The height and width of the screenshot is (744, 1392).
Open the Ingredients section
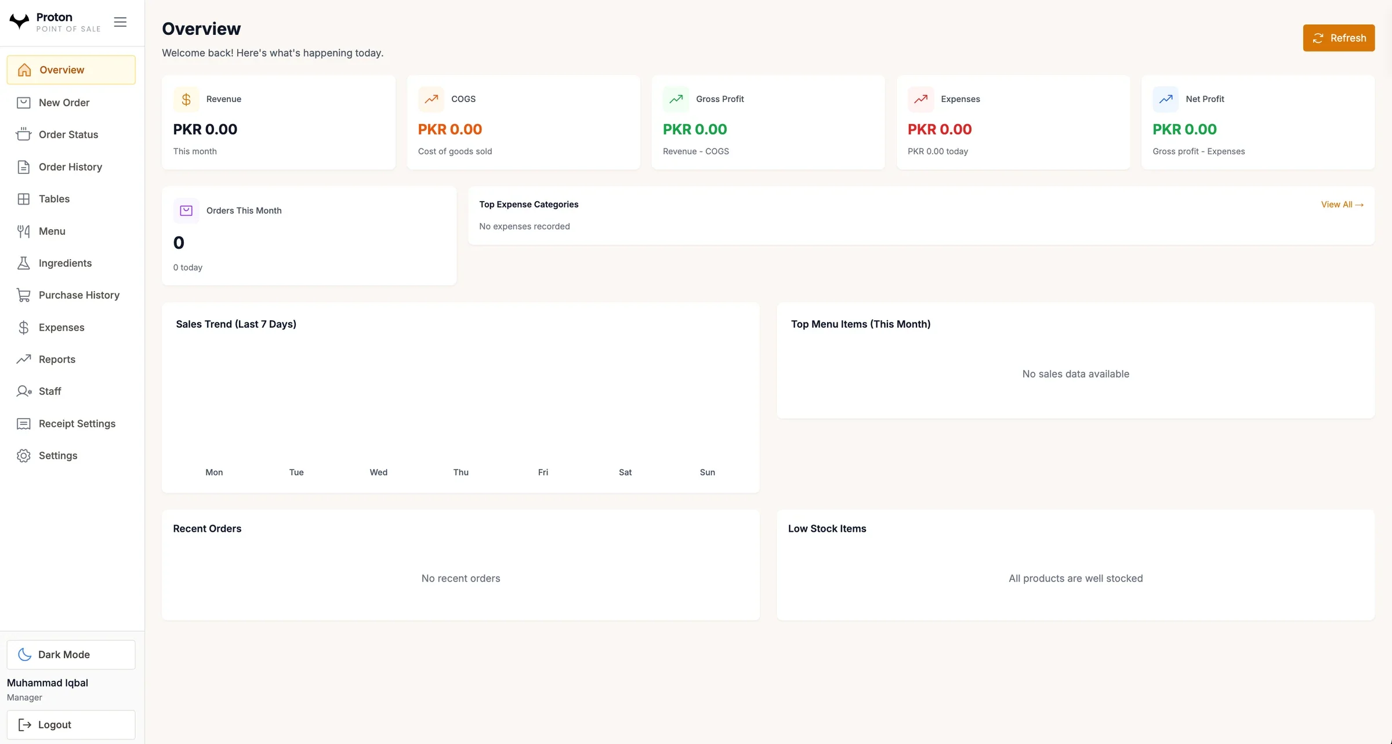pyautogui.click(x=71, y=263)
